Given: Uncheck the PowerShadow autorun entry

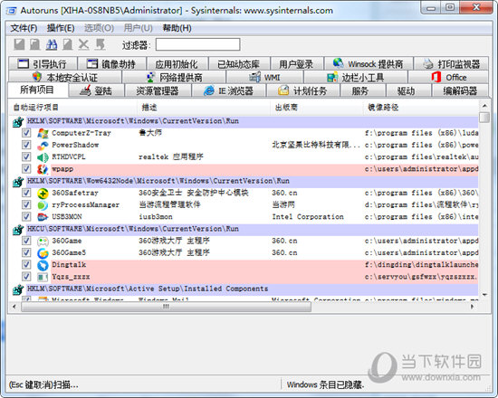Looking at the screenshot, I should [26, 145].
